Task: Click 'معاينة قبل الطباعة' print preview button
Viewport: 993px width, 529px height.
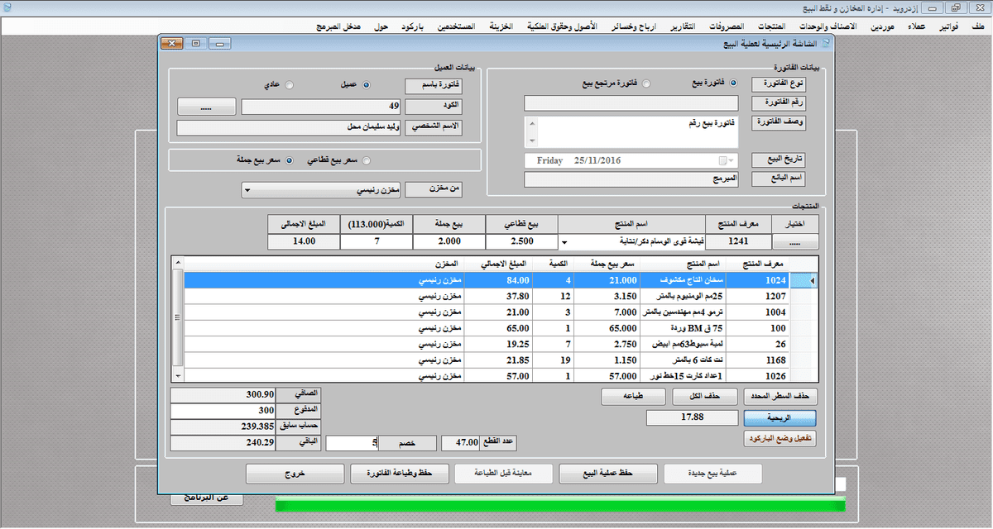Action: point(504,474)
